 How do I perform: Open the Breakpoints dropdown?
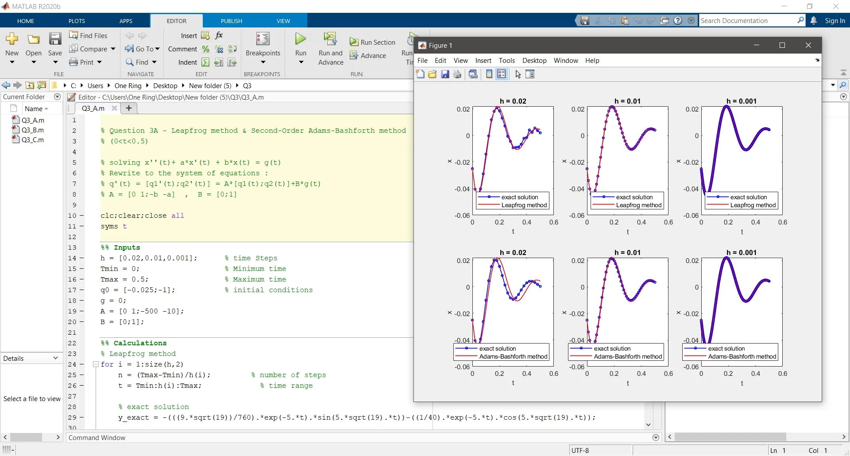point(263,62)
